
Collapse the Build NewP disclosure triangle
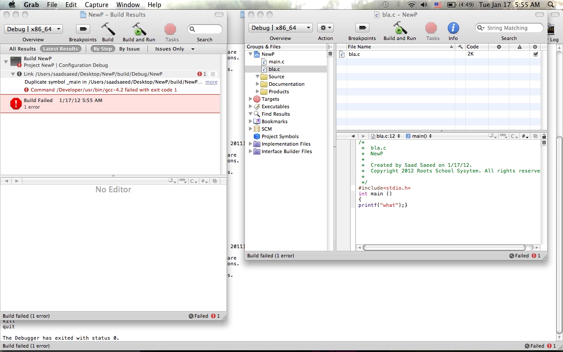coord(6,61)
